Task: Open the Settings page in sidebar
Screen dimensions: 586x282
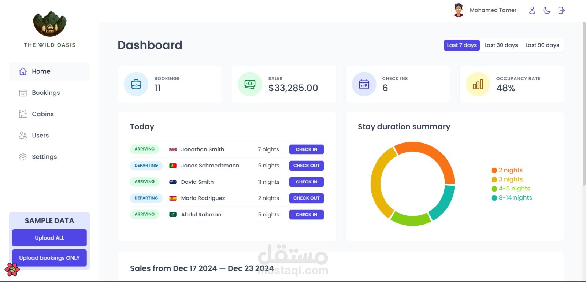Action: 49,157
